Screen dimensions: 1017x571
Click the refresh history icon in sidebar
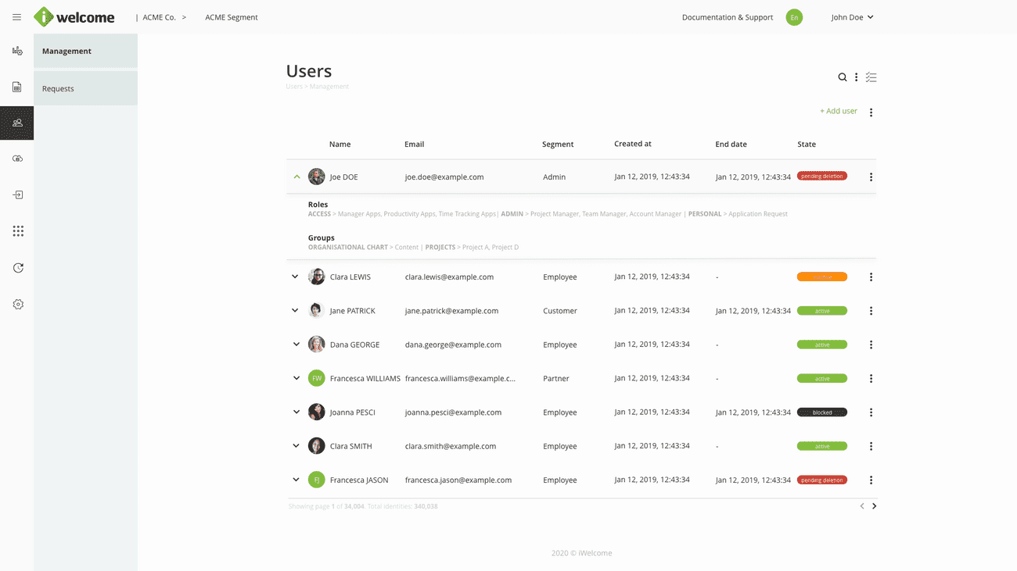pos(18,268)
